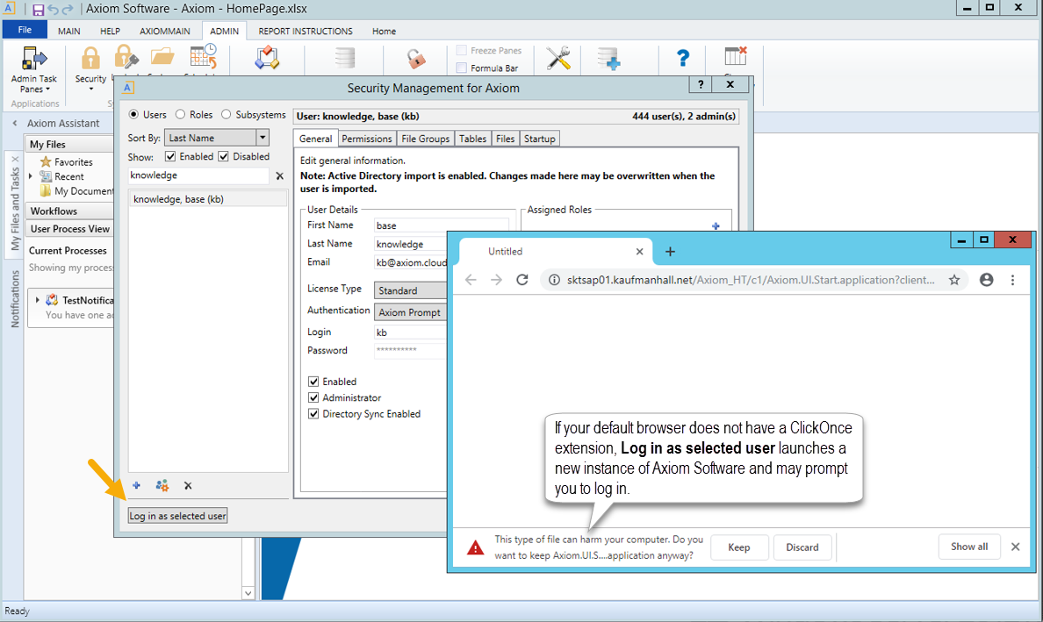Viewport: 1043px width, 622px height.
Task: Click Discard on the download warning
Action: [x=802, y=547]
